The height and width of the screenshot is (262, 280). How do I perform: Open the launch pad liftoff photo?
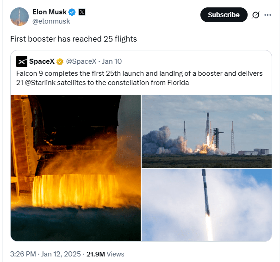(x=206, y=131)
